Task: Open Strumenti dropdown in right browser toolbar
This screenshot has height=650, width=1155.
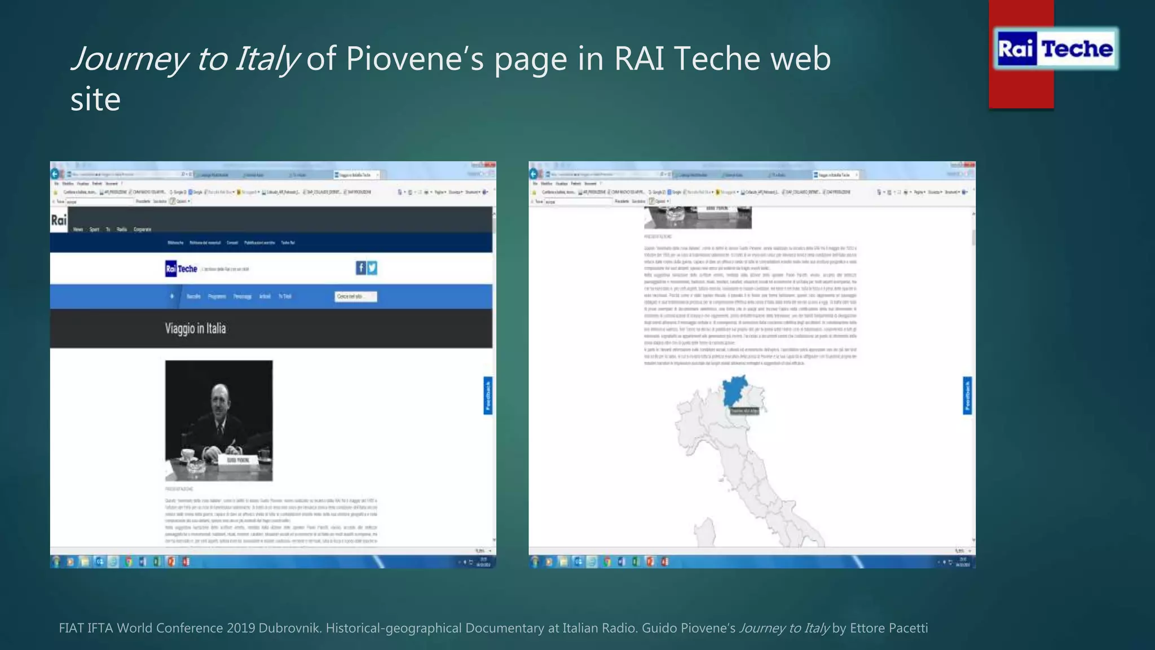Action: (952, 192)
